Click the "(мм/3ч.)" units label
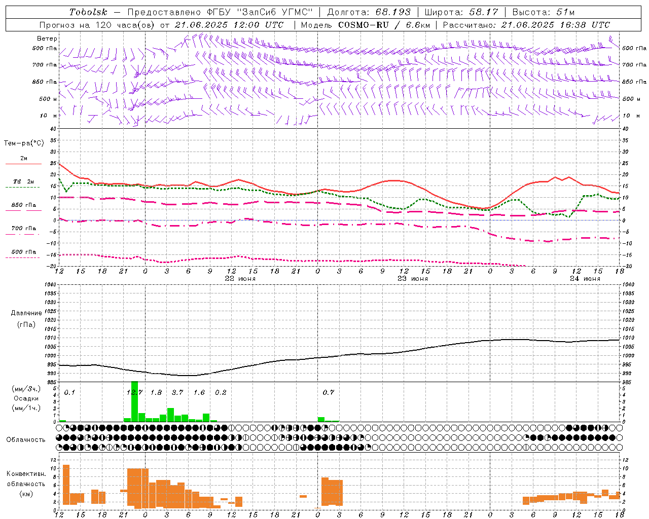Viewport: 649px width, 519px height. tap(26, 389)
